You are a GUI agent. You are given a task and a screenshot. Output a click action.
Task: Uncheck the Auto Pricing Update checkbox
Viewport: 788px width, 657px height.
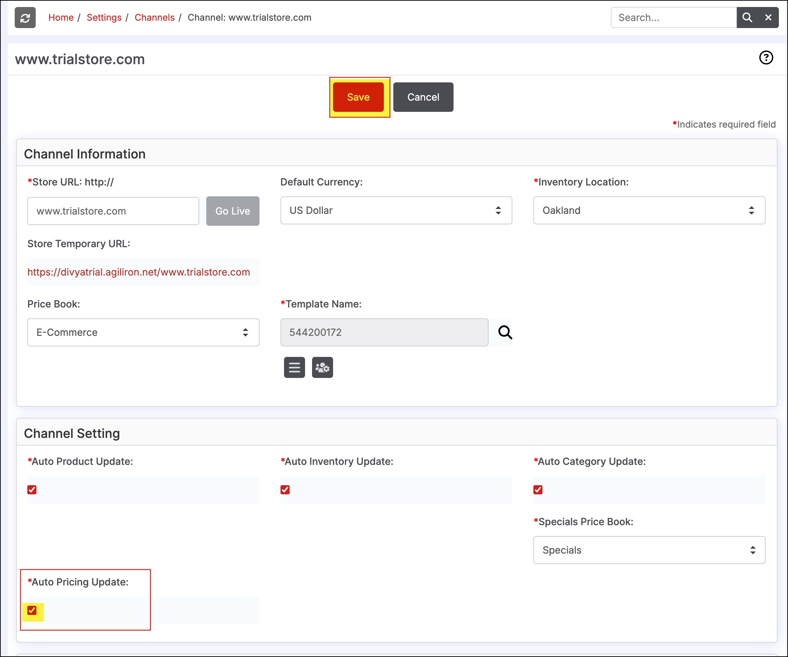point(32,610)
